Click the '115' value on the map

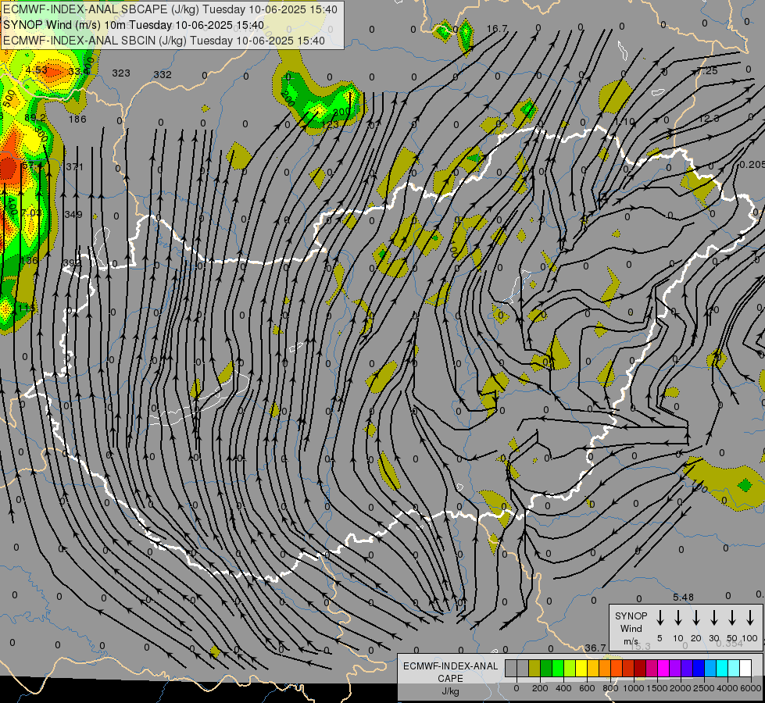27,308
